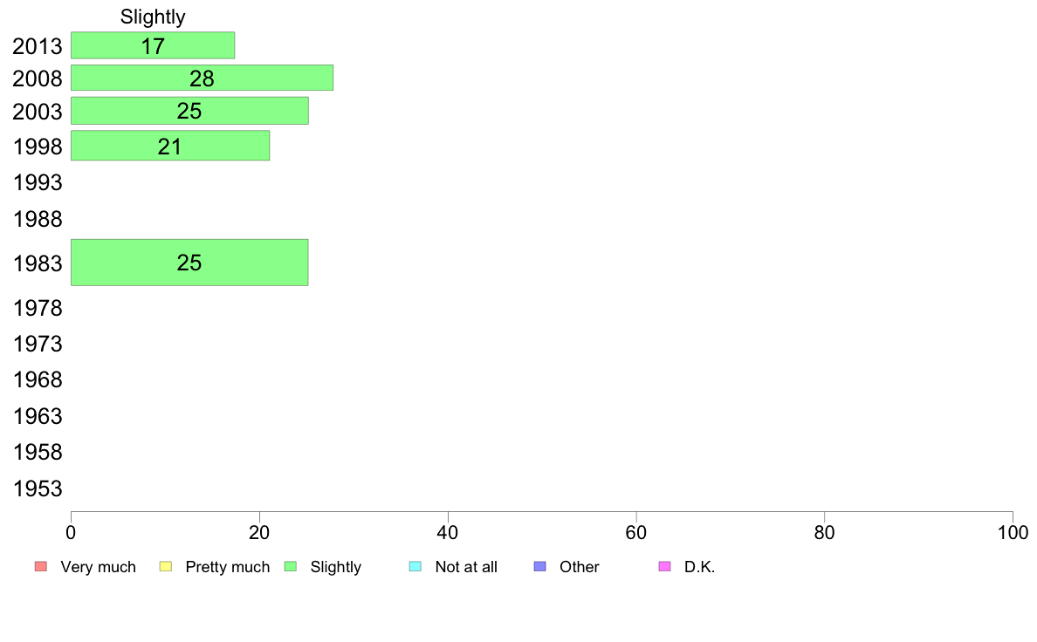Image resolution: width=1037 pixels, height=642 pixels.
Task: Click the cyan Not at all legend swatch
Action: pyautogui.click(x=415, y=567)
